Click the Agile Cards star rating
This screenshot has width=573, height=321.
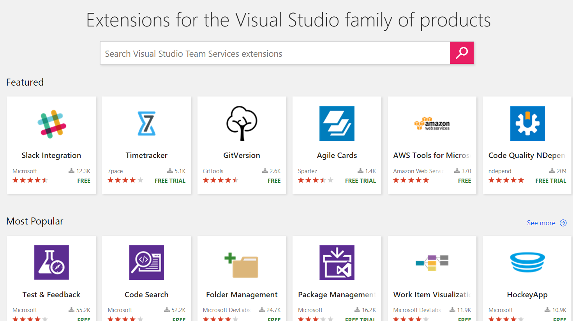click(x=316, y=180)
